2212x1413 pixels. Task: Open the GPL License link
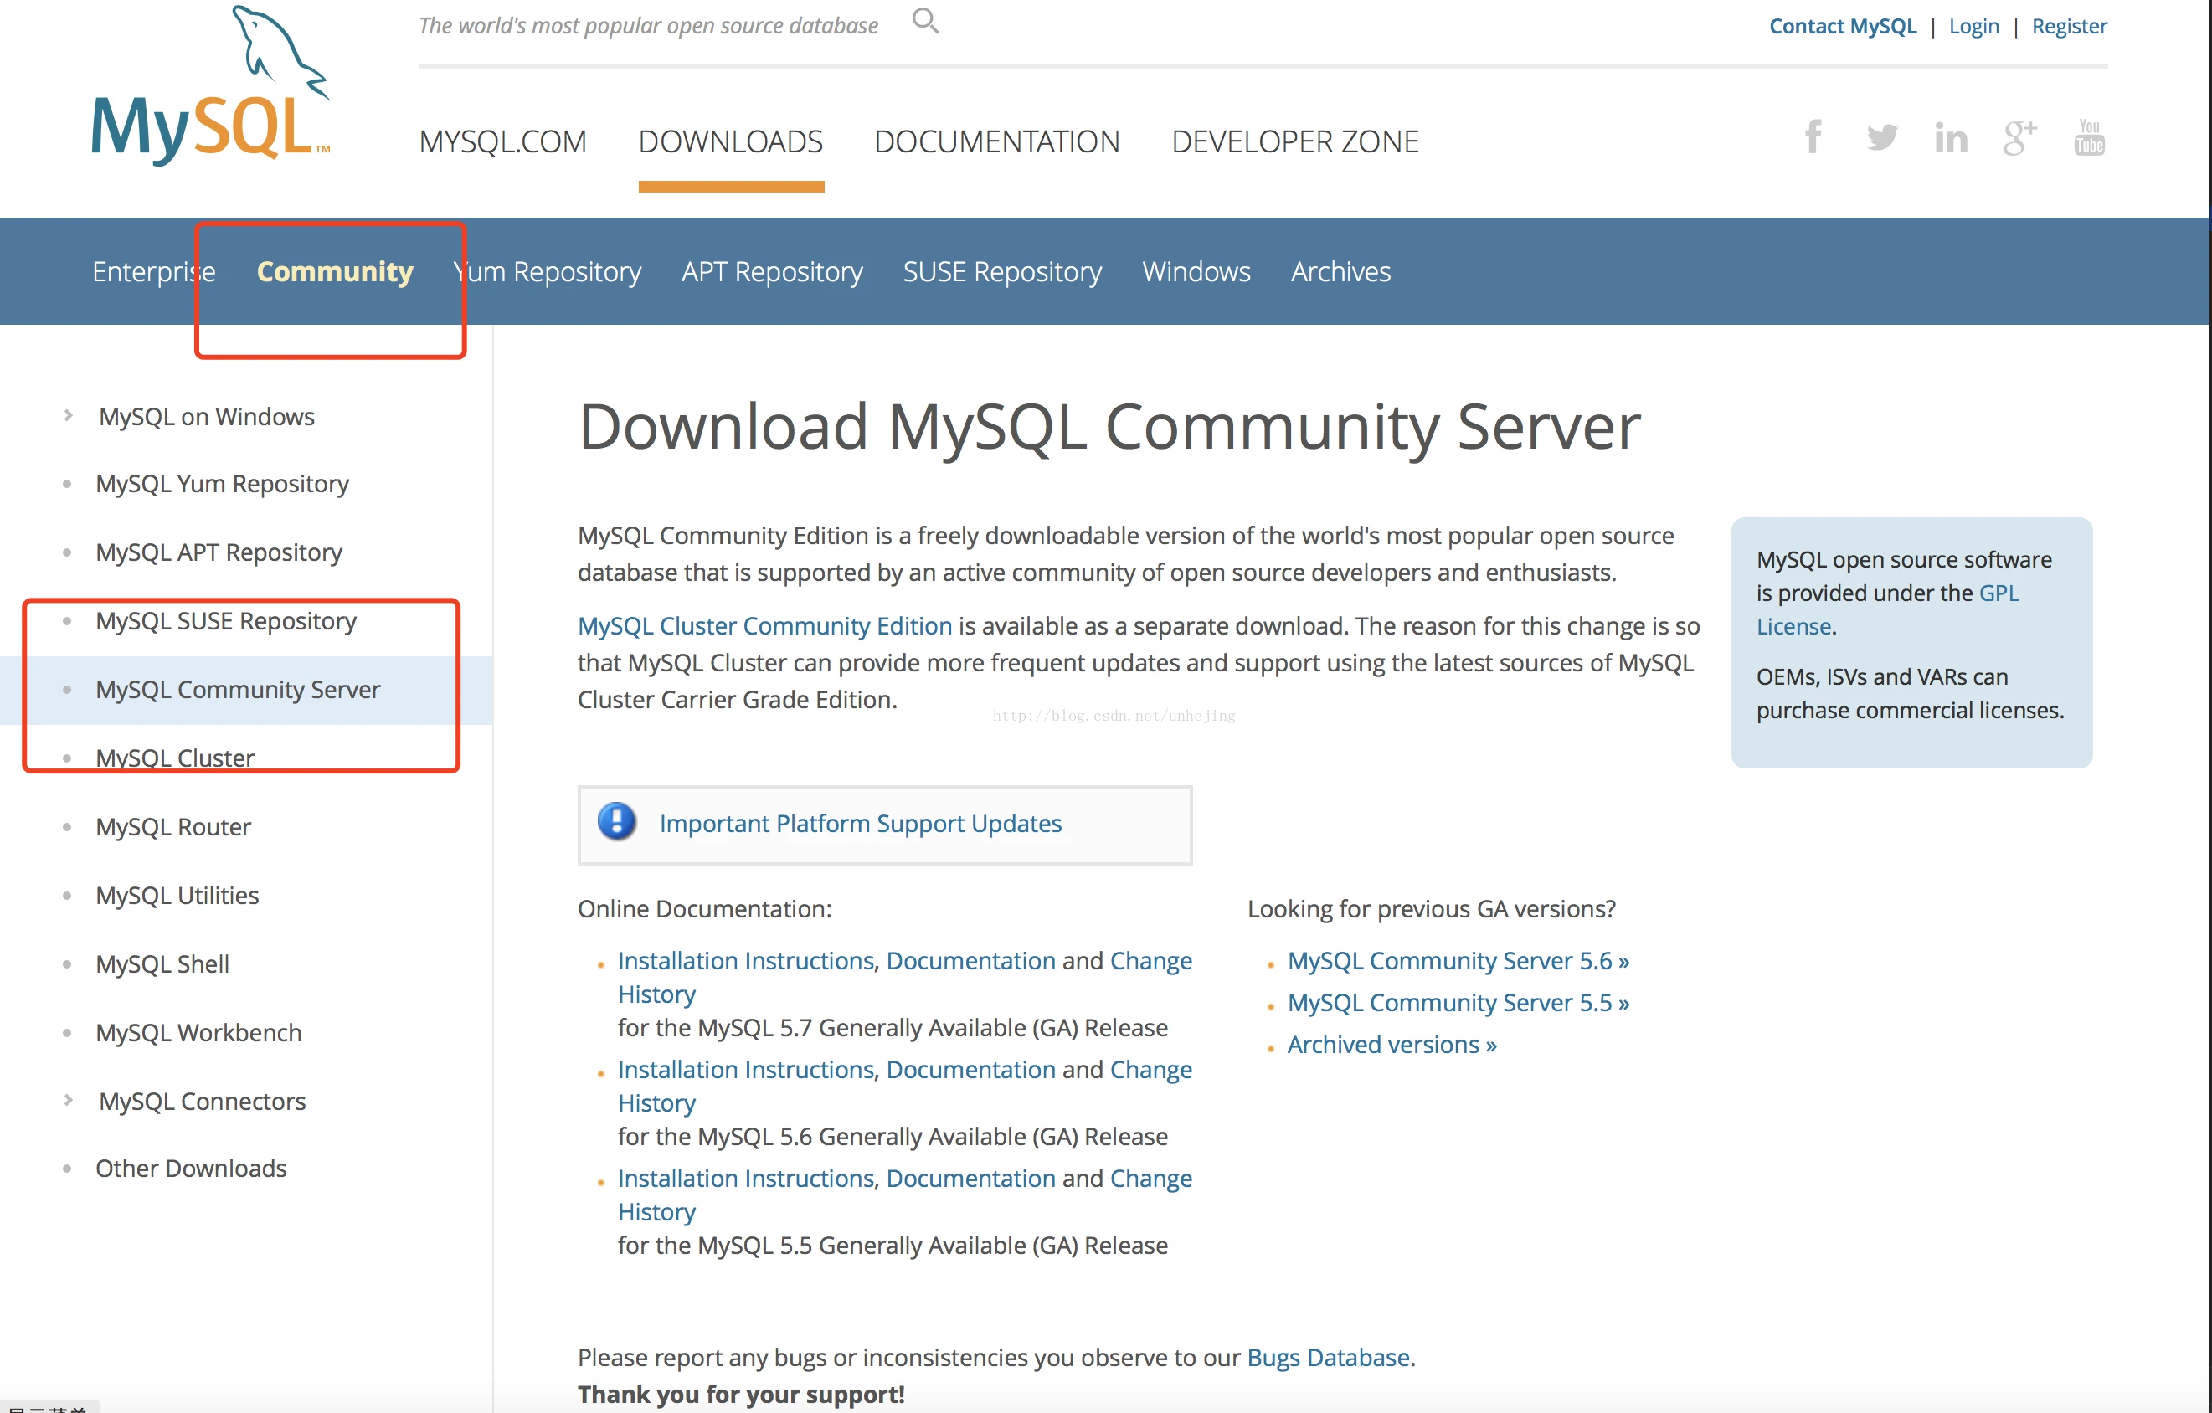click(x=1887, y=609)
